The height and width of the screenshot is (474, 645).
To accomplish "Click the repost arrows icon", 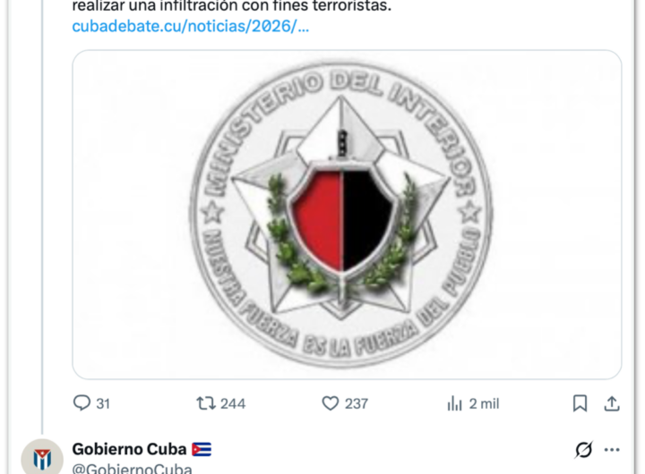I will 206,403.
